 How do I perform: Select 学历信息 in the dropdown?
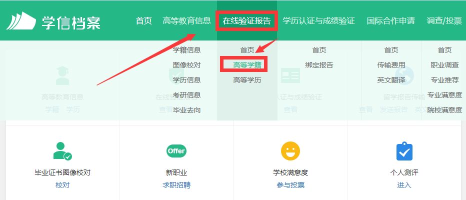(x=186, y=80)
